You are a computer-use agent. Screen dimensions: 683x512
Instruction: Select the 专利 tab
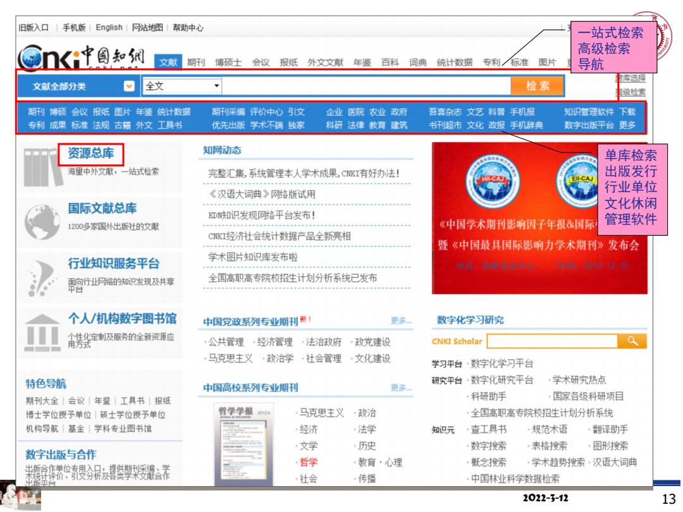[491, 62]
